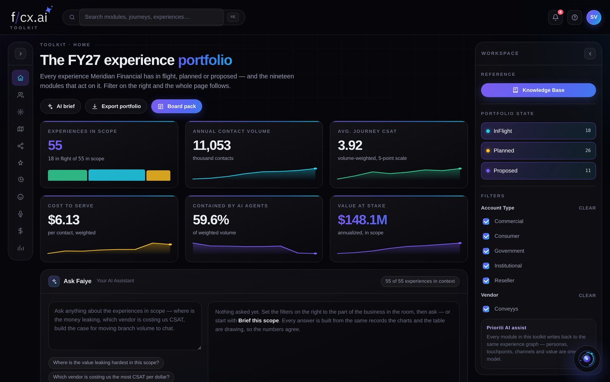Open the dollar sign sidebar icon
The height and width of the screenshot is (382, 610).
point(20,231)
